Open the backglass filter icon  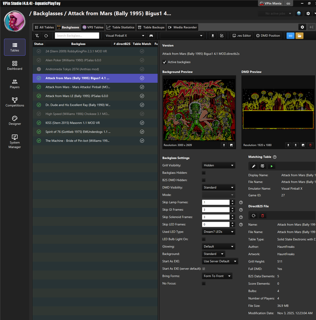pyautogui.click(x=37, y=36)
